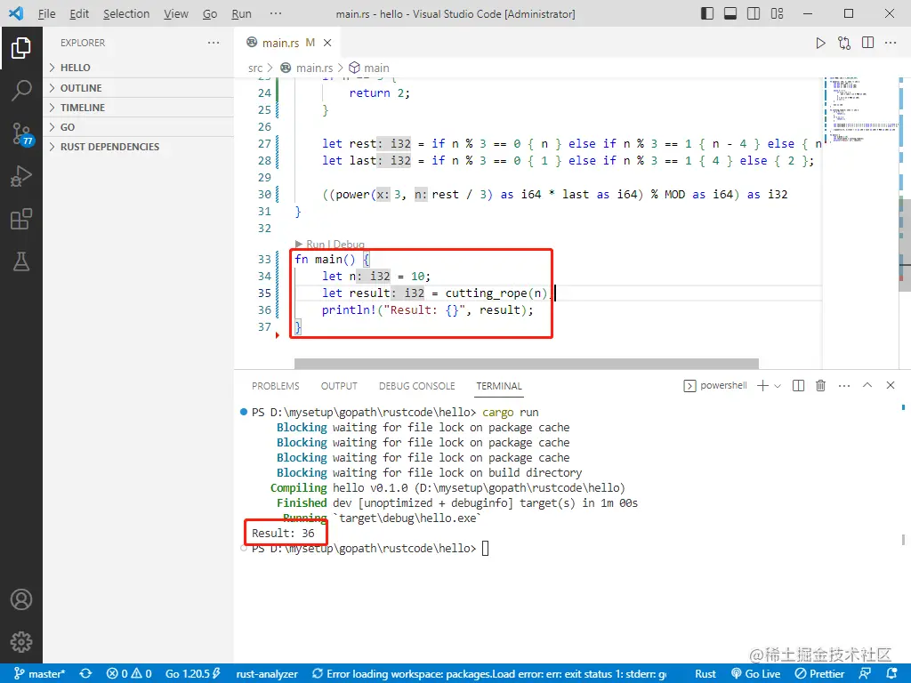Switch to the DEBUG CONSOLE tab
The width and height of the screenshot is (911, 683).
(416, 386)
